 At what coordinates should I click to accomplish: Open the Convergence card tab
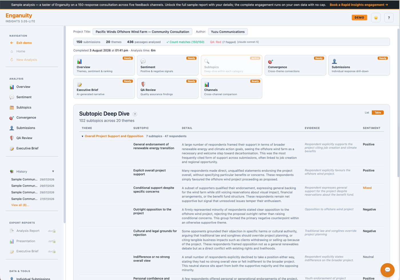295,65
